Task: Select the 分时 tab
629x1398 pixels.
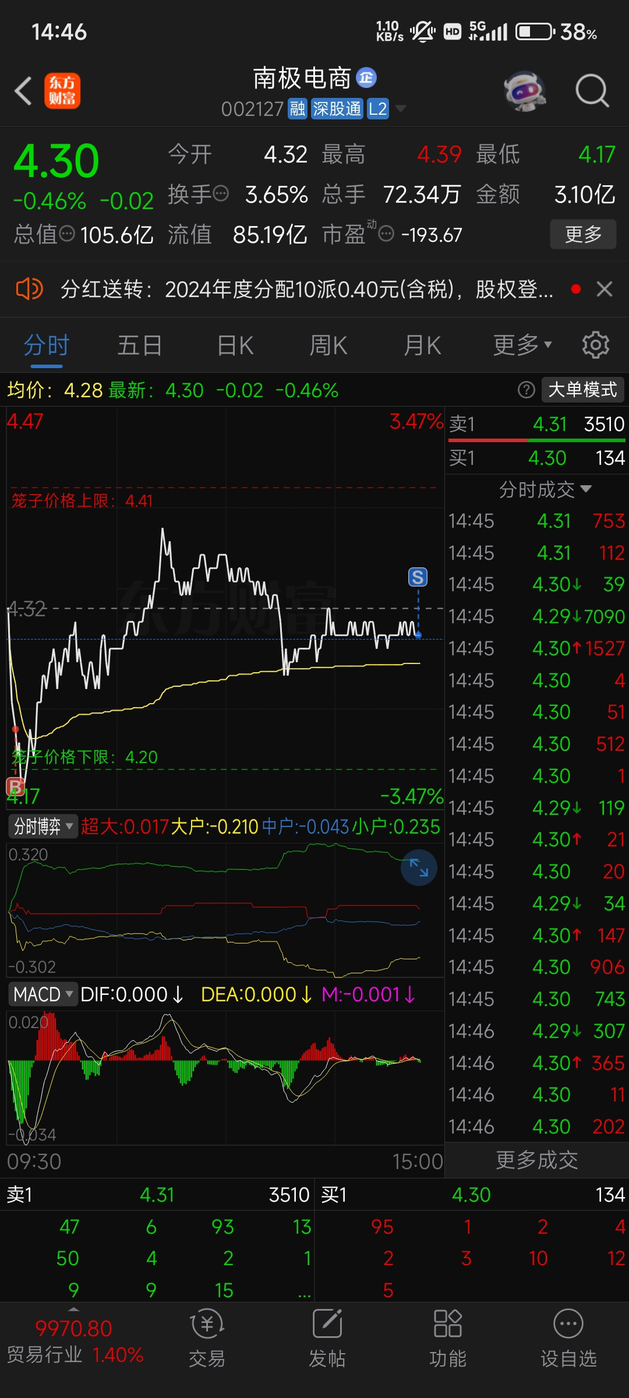Action: point(47,346)
